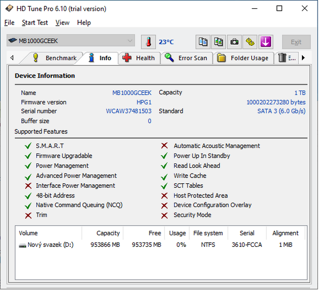Click the red X beside Automatic Acoustic Management
The width and height of the screenshot is (319, 291).
point(165,145)
